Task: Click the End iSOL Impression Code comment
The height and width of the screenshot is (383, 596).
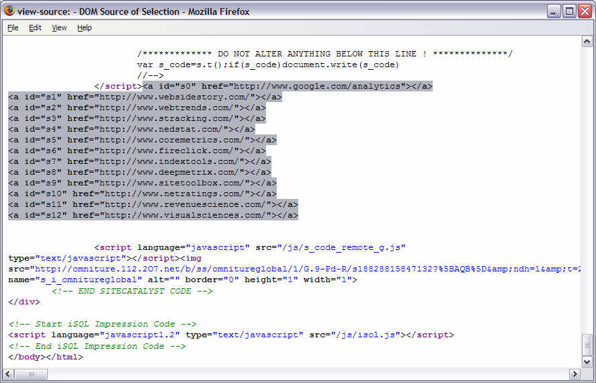Action: [97, 346]
